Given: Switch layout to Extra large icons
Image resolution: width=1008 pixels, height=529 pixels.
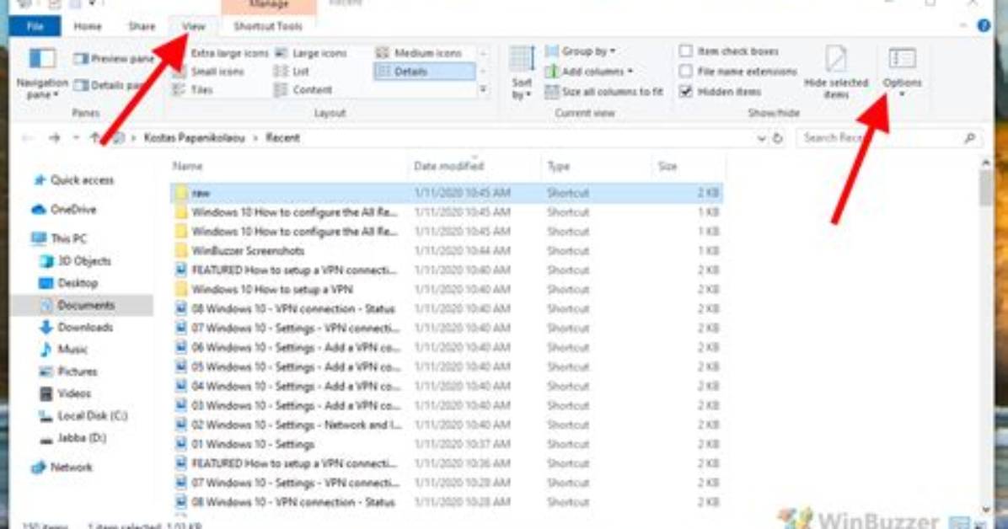Looking at the screenshot, I should [x=221, y=53].
